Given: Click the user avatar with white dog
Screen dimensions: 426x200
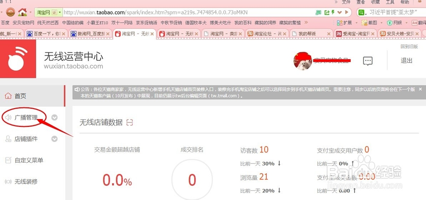Looking at the screenshot, I should pos(302,61).
